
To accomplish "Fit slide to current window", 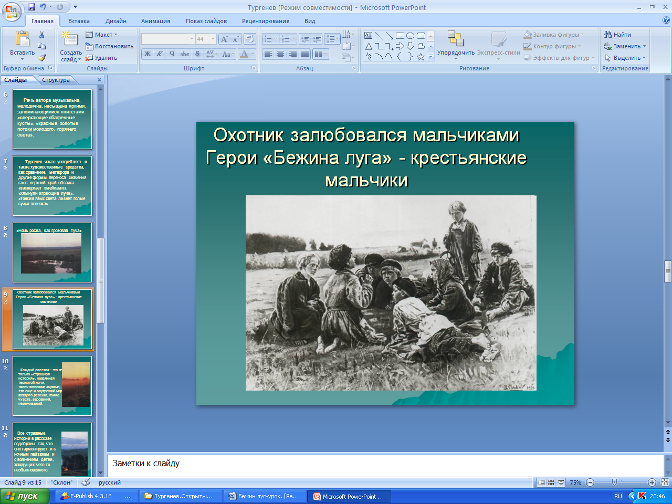I will click(x=665, y=482).
